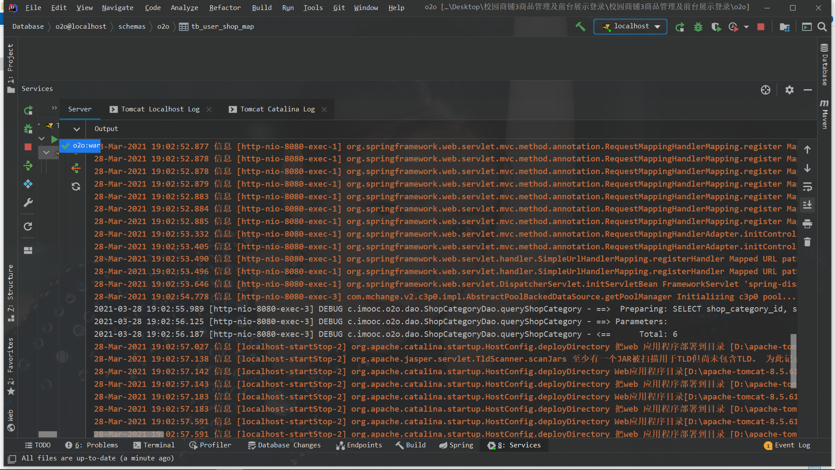Click the layout icon in Services toolbar
The width and height of the screenshot is (835, 470).
28,250
